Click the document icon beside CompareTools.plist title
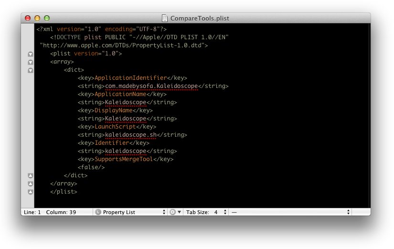The image size is (394, 249). tap(165, 18)
